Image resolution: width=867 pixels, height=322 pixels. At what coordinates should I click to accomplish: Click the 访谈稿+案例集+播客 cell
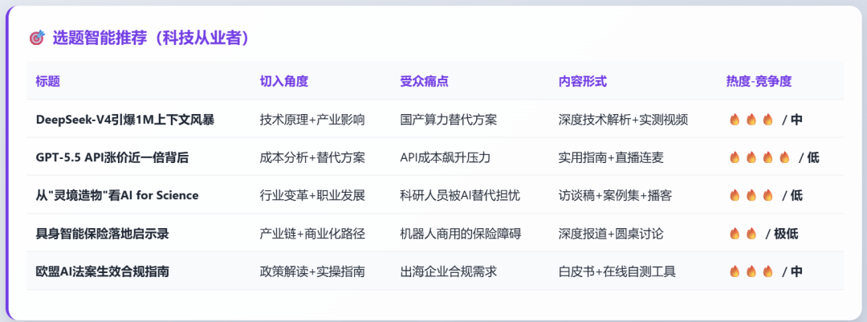(x=616, y=195)
